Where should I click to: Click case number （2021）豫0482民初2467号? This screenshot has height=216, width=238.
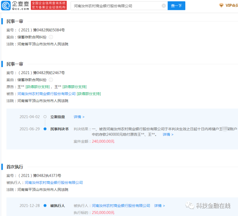[41, 73]
